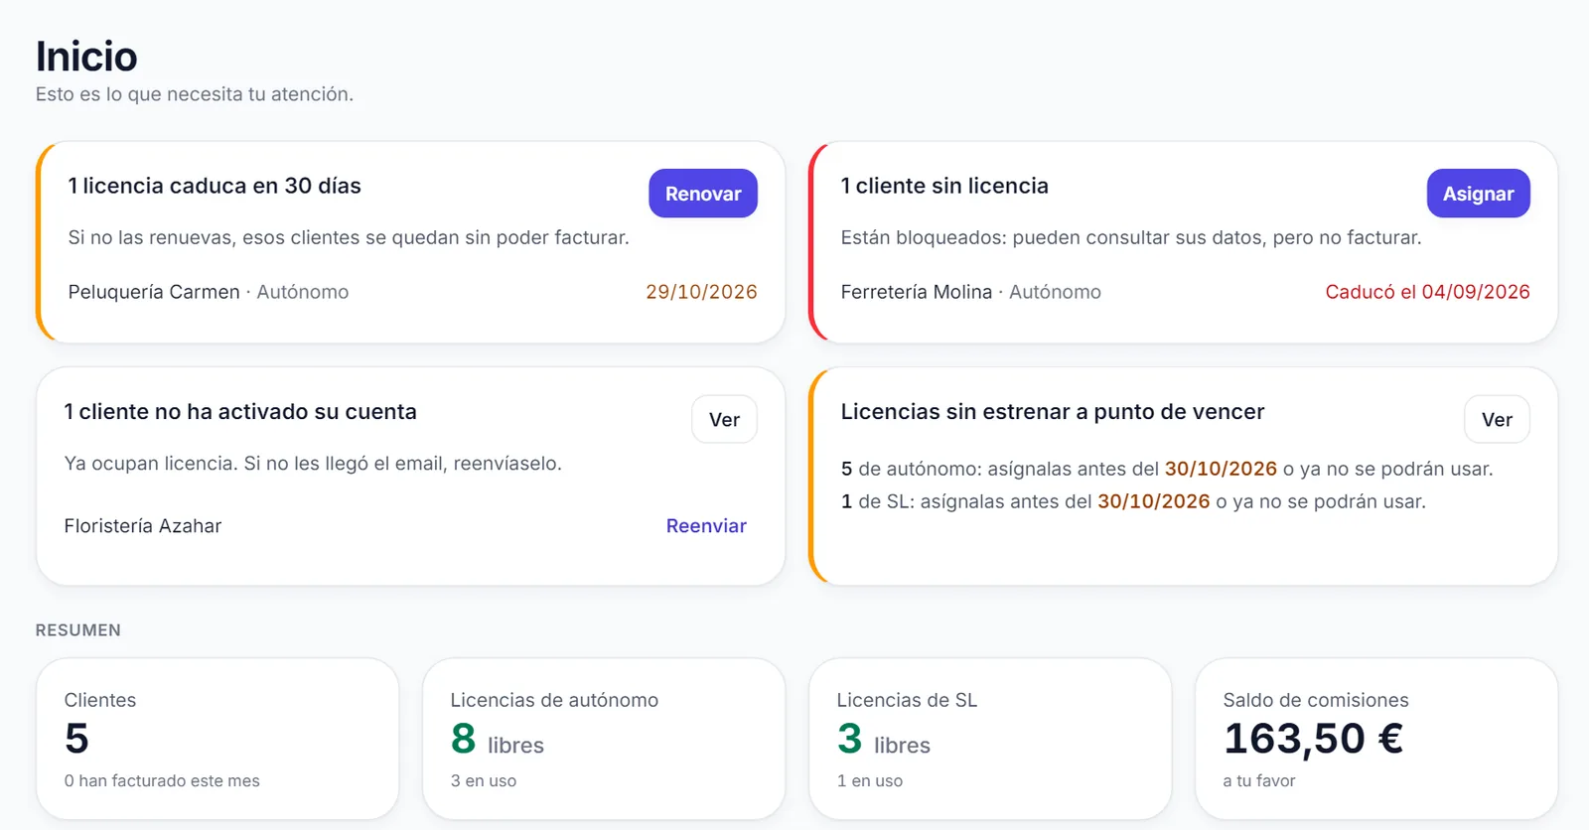Open the Licencias de autónomo summary card
Image resolution: width=1589 pixels, height=830 pixels.
point(604,739)
